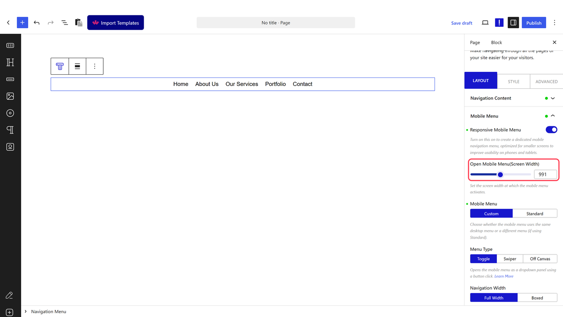Redo the last undone change

point(51,23)
